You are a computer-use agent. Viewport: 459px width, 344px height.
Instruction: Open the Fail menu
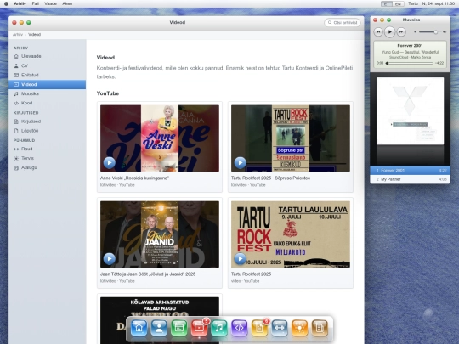point(36,3)
